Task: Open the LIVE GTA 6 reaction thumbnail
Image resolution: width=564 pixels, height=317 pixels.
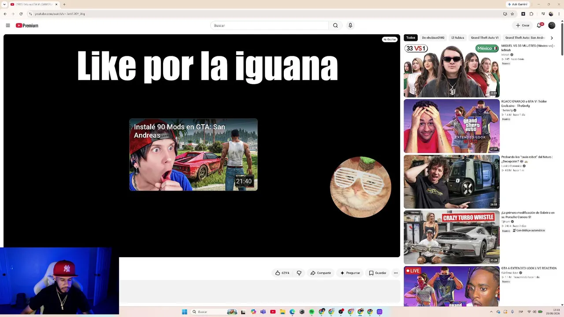Action: coord(452,286)
